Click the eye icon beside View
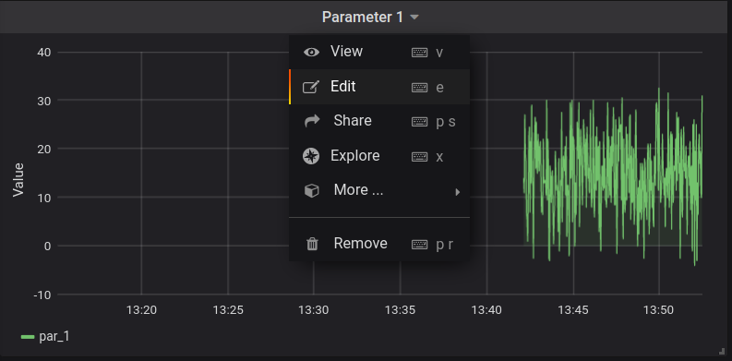This screenshot has width=732, height=361. pyautogui.click(x=311, y=53)
